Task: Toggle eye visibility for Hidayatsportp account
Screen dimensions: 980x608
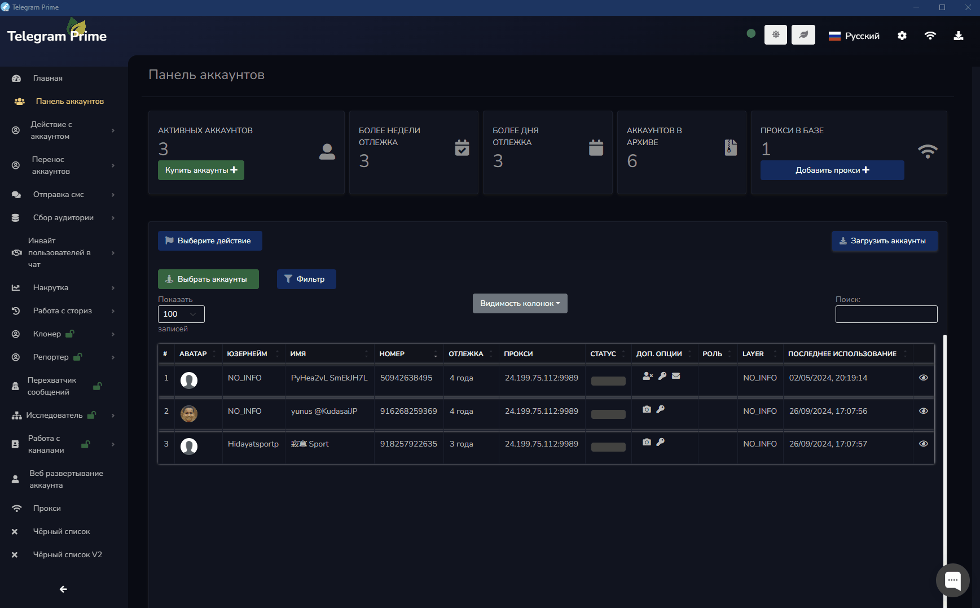Action: tap(923, 444)
